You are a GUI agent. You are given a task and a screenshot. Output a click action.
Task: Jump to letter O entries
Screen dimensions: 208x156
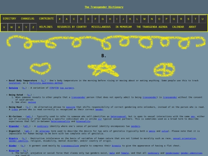tap(159, 19)
